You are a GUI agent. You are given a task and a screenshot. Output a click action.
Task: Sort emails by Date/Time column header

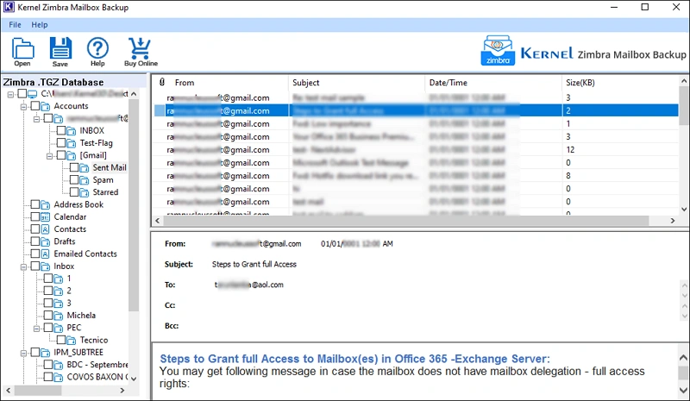click(448, 82)
